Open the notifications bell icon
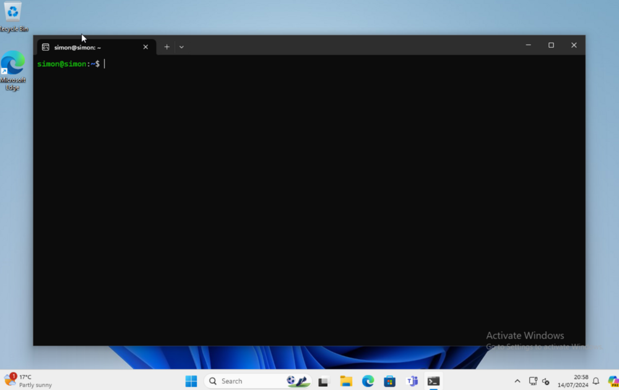Image resolution: width=619 pixels, height=390 pixels. (x=596, y=381)
